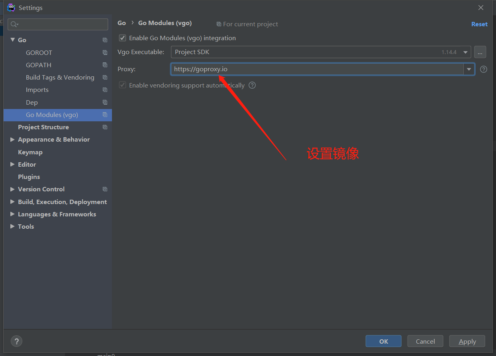Click into the Proxy text field with https://goproxy.io

(x=317, y=69)
